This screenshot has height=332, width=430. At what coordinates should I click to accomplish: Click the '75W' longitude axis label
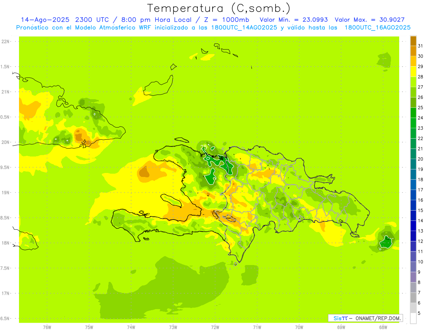point(89,327)
